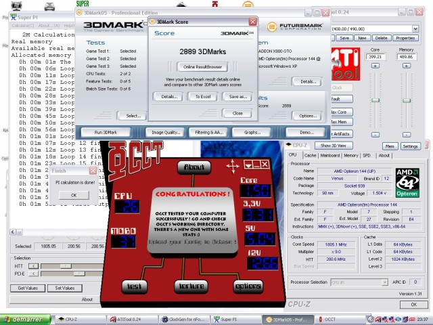Open CPU-Z Processor Selection dropdown
The height and width of the screenshot is (325, 433).
tap(385, 282)
